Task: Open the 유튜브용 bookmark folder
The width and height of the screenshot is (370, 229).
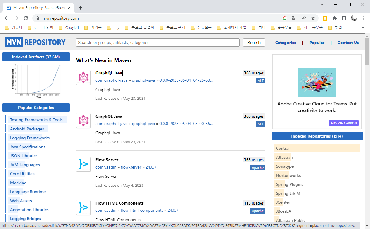Action: click(201, 27)
